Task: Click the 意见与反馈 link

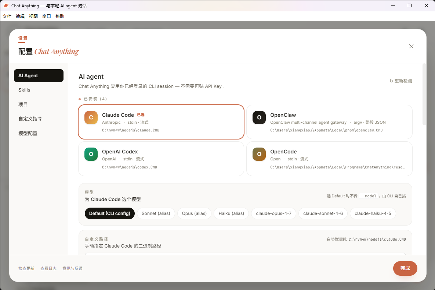Action: point(72,268)
